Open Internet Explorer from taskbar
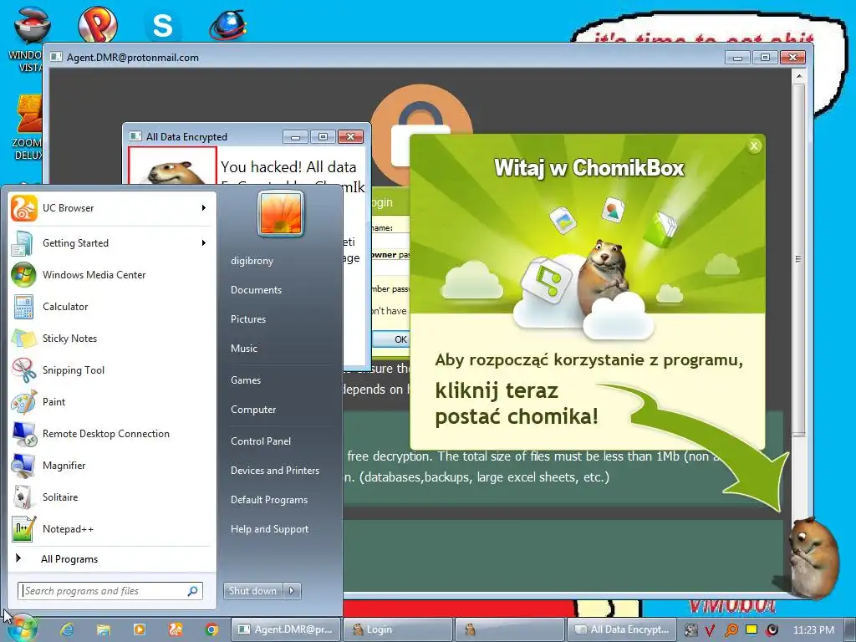The height and width of the screenshot is (642, 856). point(67,629)
